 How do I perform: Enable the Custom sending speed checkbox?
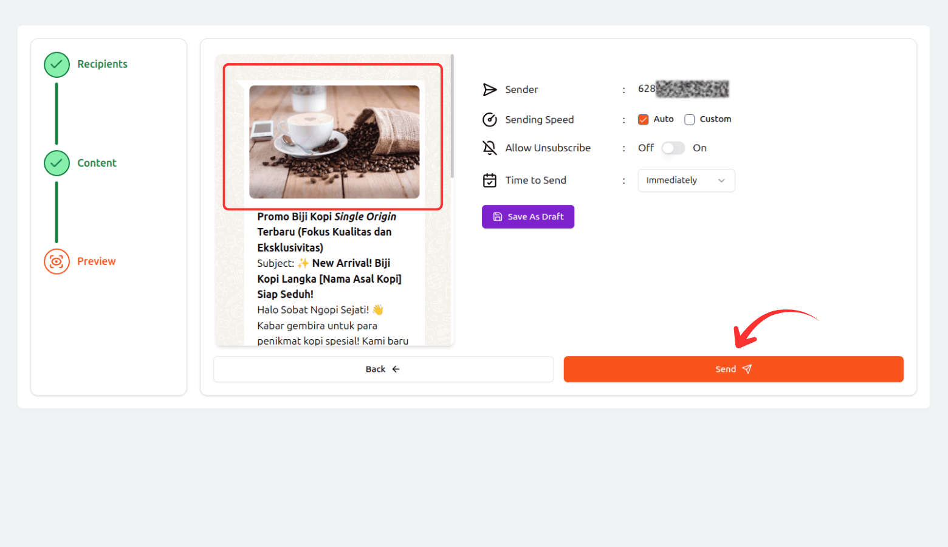tap(689, 120)
